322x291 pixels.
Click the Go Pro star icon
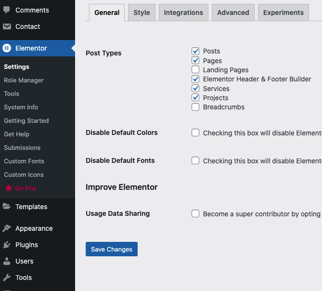pos(8,188)
